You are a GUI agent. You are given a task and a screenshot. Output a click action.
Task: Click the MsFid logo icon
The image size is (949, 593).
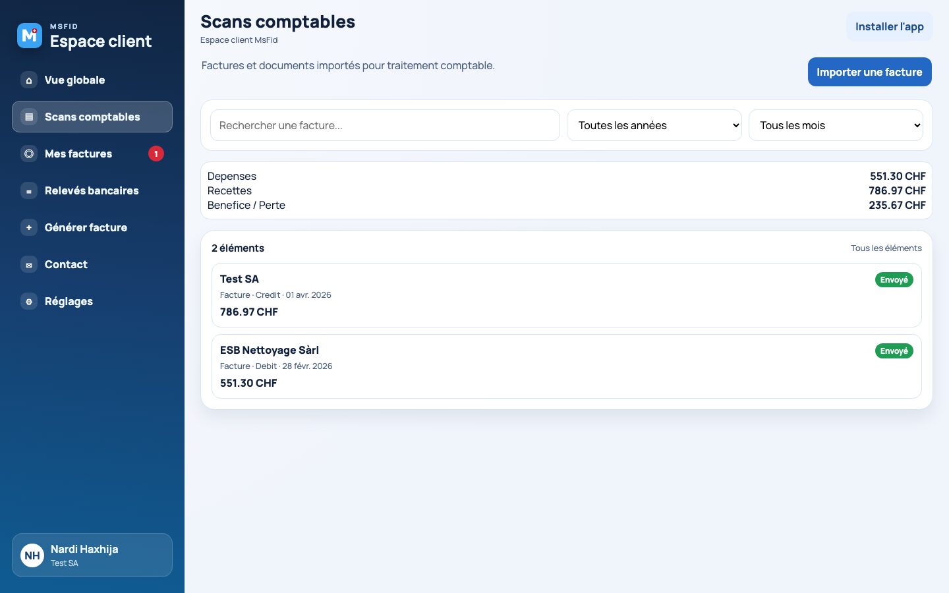30,36
